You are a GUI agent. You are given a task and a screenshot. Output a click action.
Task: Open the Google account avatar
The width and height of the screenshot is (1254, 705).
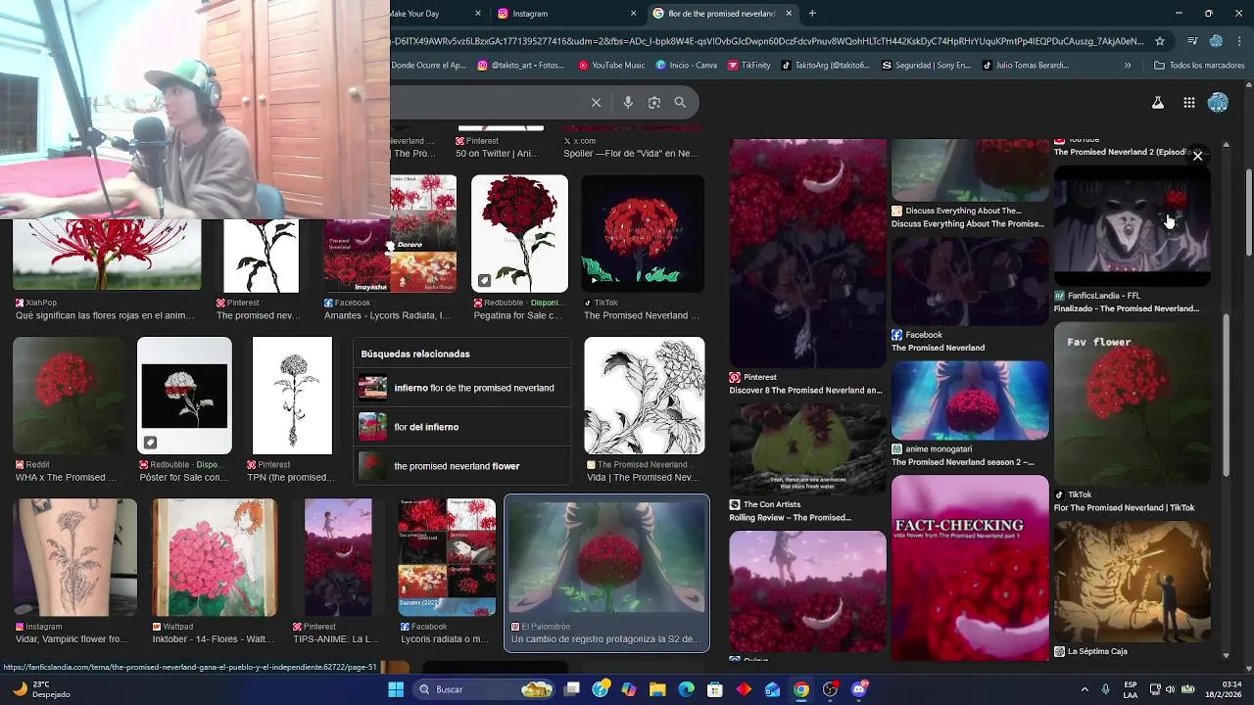1218,102
